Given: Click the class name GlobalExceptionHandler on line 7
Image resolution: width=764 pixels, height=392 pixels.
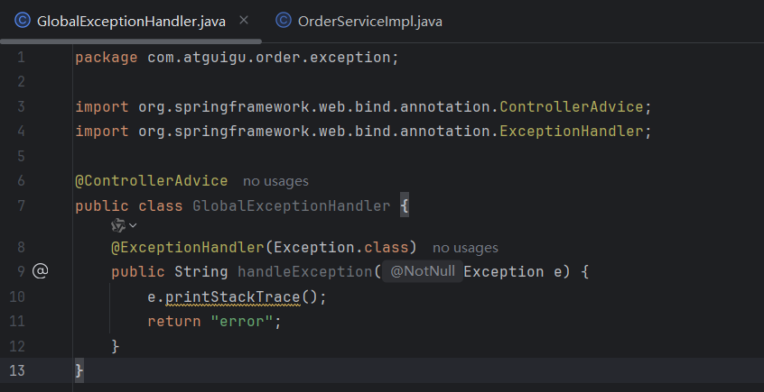Looking at the screenshot, I should point(292,205).
